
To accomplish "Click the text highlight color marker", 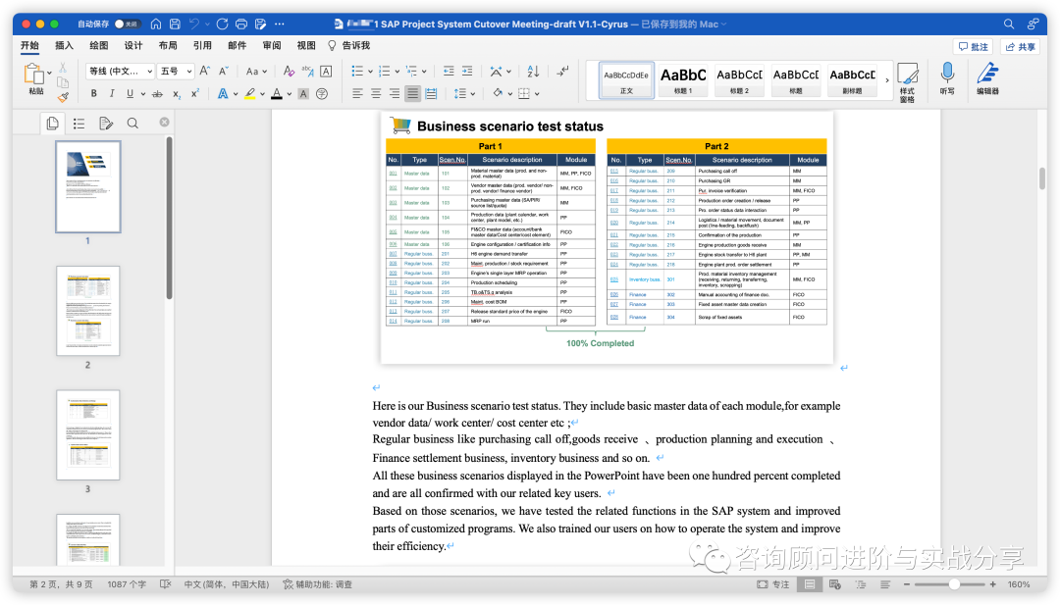I will (250, 94).
